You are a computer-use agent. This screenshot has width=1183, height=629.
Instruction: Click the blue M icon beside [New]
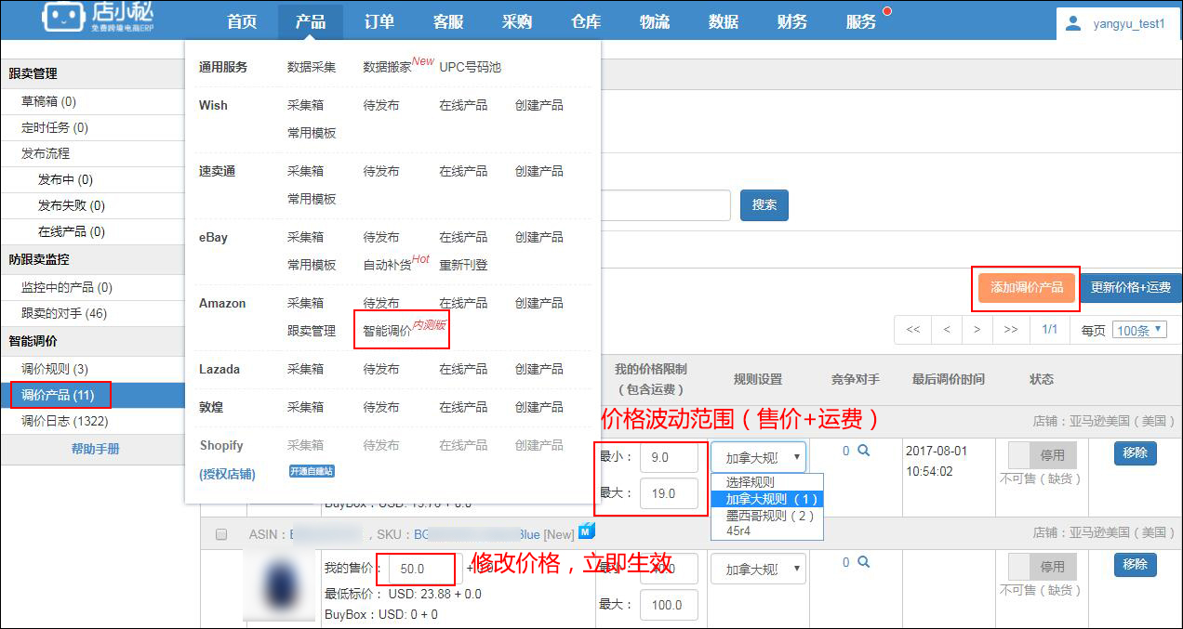(x=586, y=531)
